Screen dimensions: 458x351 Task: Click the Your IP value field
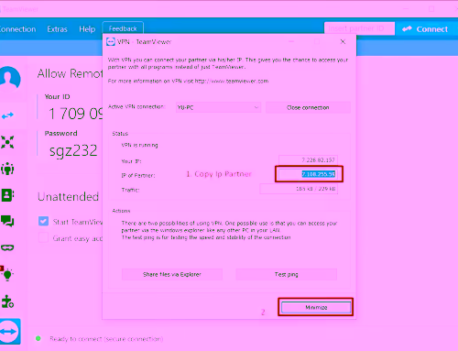click(308, 159)
